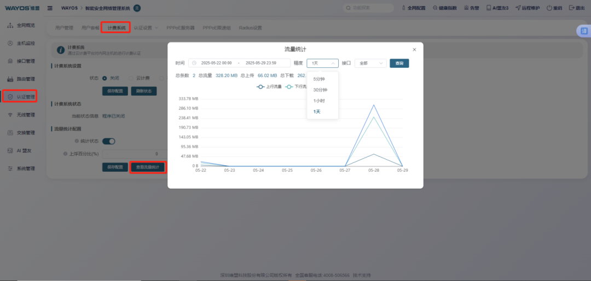Click the 查询 button in dialog
This screenshot has width=591, height=281.
[x=399, y=63]
